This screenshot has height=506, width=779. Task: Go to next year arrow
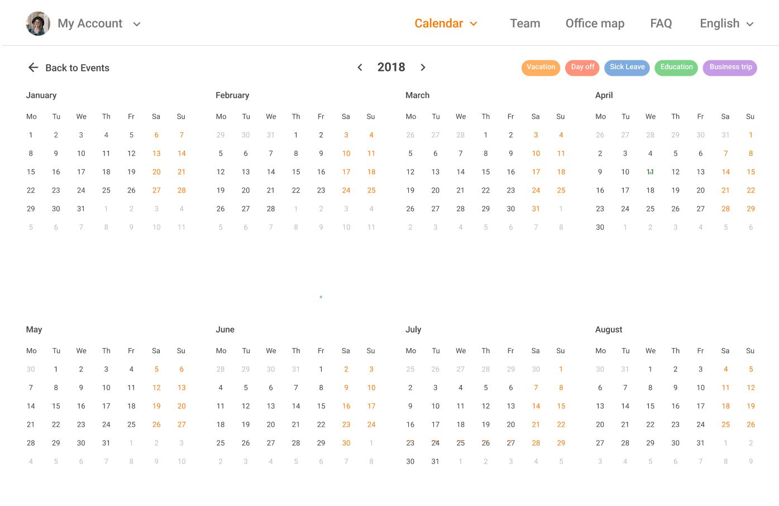(423, 68)
